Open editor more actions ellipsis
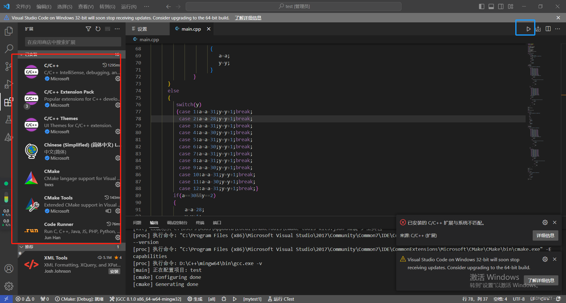566x303 pixels. (557, 29)
